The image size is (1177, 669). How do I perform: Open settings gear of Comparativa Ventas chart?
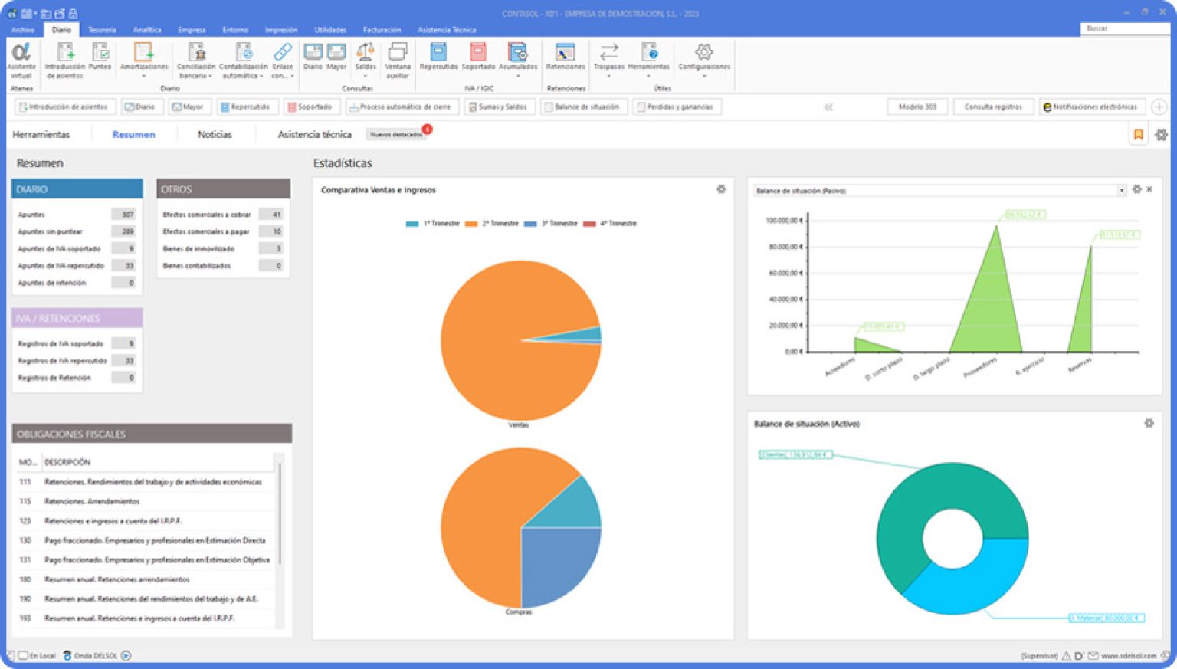(721, 189)
